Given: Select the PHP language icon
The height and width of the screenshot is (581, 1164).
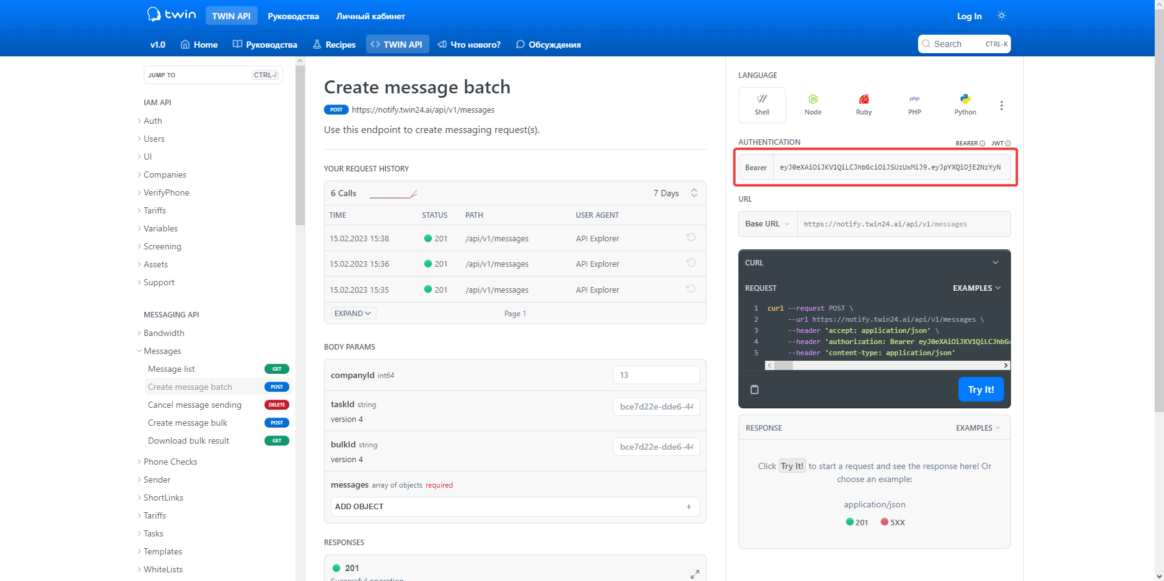Looking at the screenshot, I should [914, 105].
